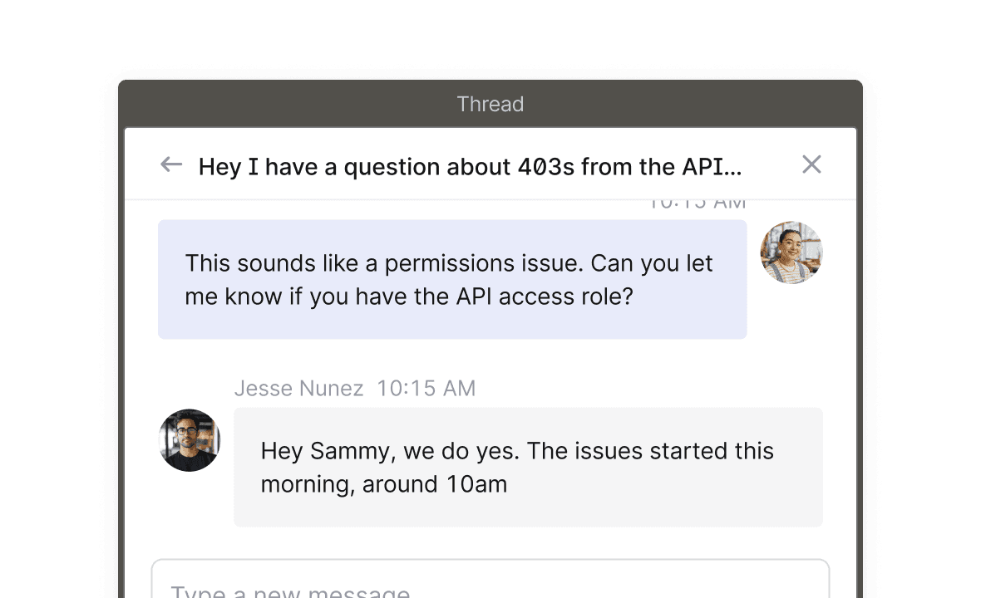
Task: Close the thread with the X icon
Action: point(811,164)
